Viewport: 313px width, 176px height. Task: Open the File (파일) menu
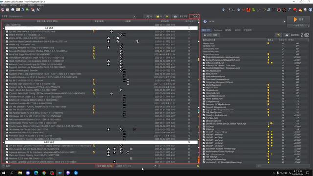point(4,5)
